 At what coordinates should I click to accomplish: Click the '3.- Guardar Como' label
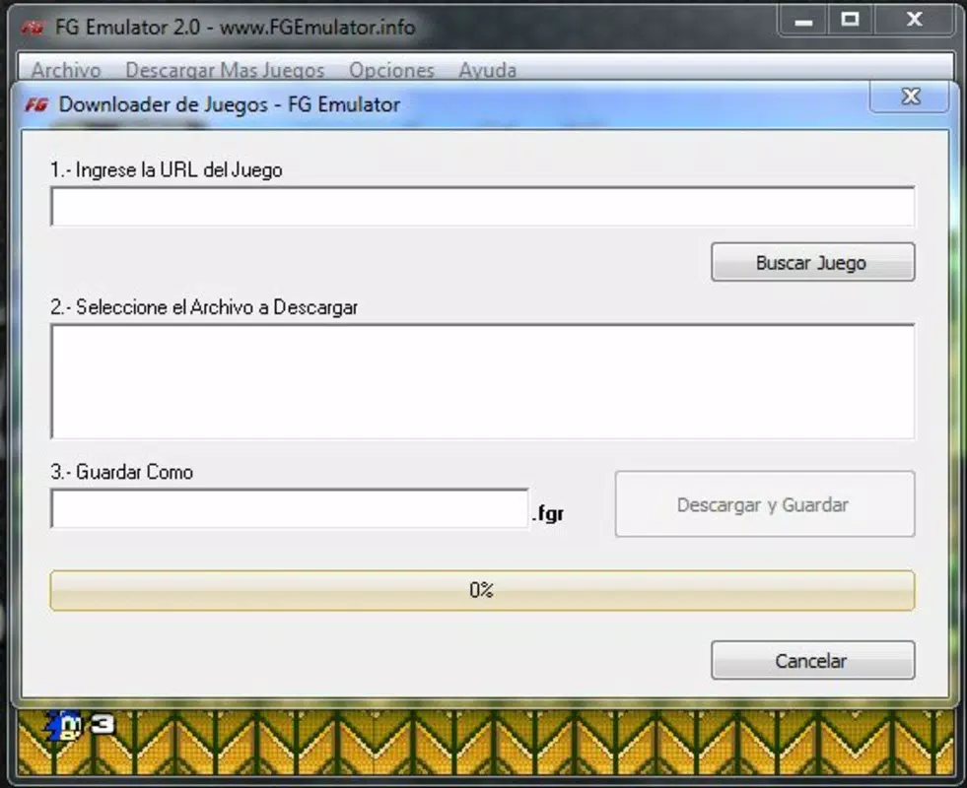122,472
